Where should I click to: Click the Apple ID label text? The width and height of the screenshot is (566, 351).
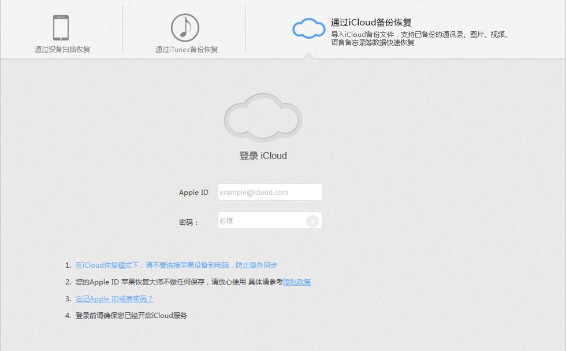point(193,191)
